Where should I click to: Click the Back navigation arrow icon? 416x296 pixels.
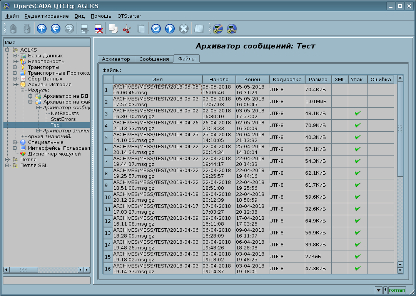55,29
